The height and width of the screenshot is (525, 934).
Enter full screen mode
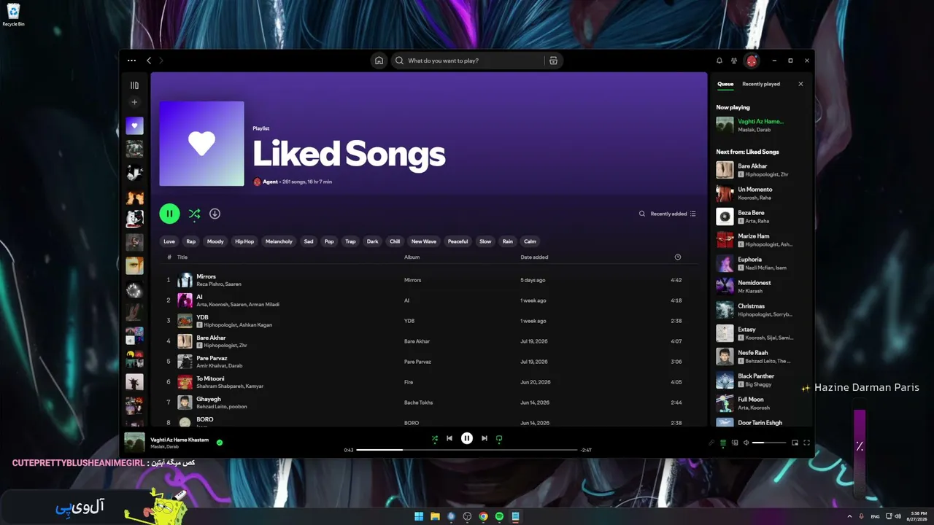click(x=807, y=443)
